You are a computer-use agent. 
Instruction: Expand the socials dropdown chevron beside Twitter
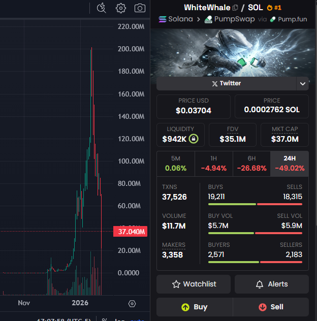302,83
